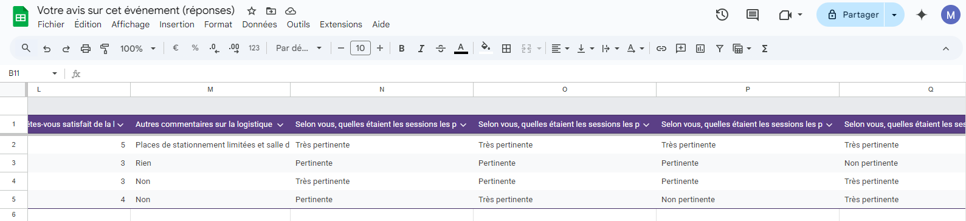Expand the font family dropdown

coord(298,49)
